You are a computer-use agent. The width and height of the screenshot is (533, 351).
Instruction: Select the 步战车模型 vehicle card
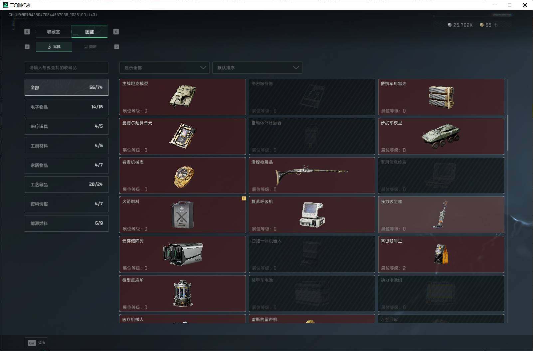pos(441,136)
